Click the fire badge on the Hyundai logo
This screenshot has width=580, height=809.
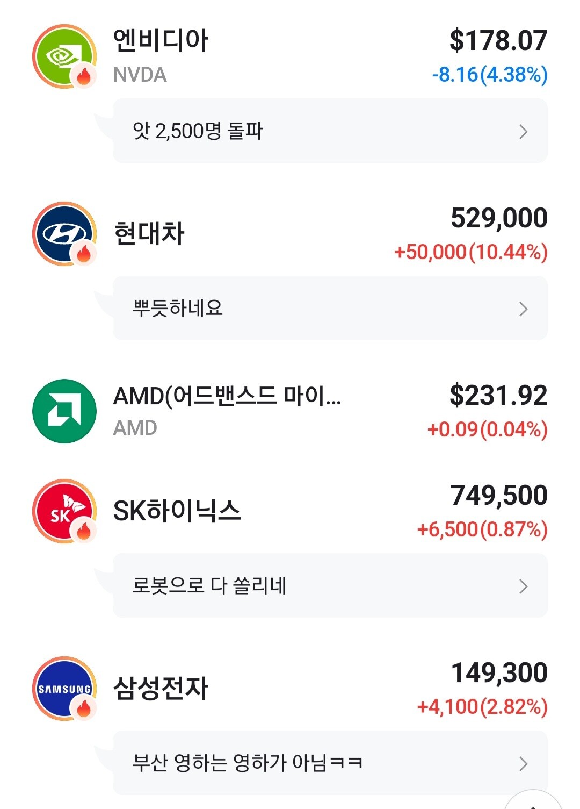pos(84,253)
